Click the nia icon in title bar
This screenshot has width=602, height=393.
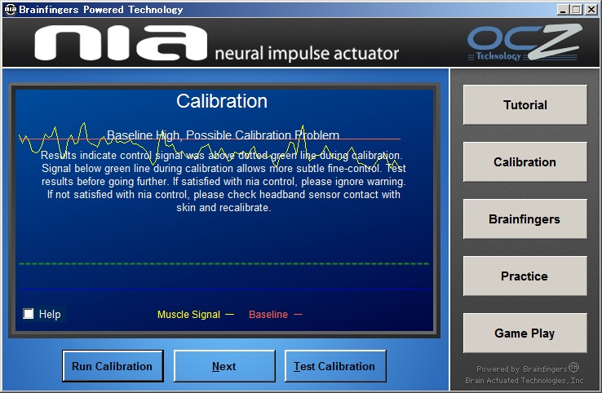(10, 9)
